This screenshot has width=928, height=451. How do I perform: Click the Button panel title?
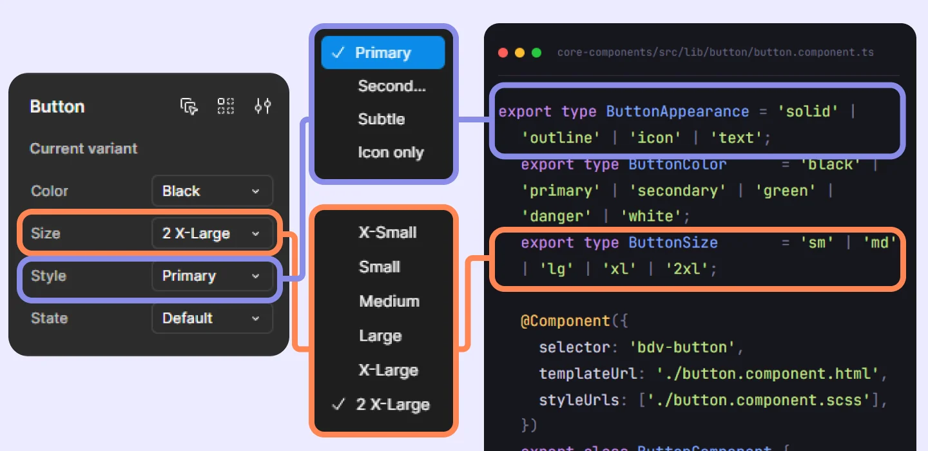[x=57, y=107]
